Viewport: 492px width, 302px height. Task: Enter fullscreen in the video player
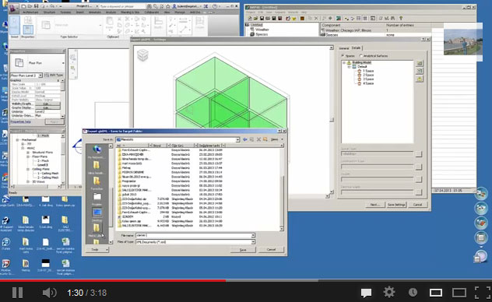tap(482, 293)
